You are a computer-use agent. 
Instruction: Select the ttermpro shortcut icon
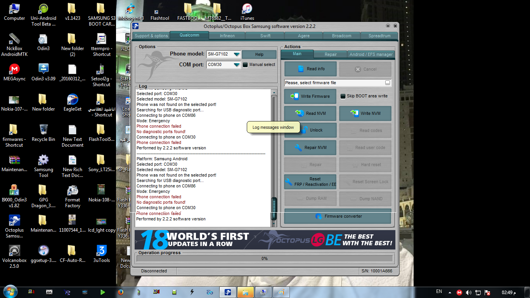click(x=102, y=45)
